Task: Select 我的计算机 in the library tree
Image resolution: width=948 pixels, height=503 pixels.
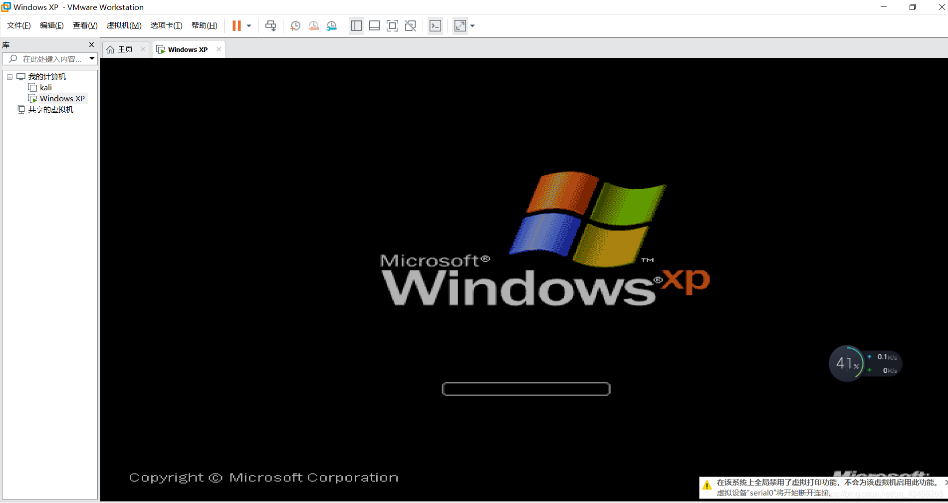Action: tap(47, 77)
